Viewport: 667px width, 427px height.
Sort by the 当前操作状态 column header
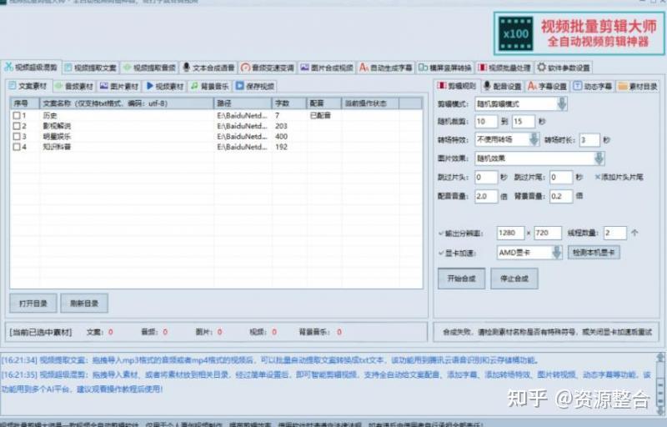coord(370,103)
